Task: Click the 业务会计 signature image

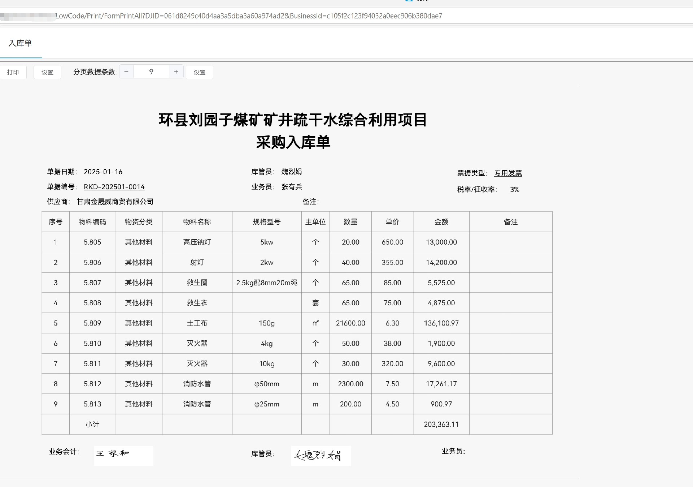Action: click(x=123, y=455)
